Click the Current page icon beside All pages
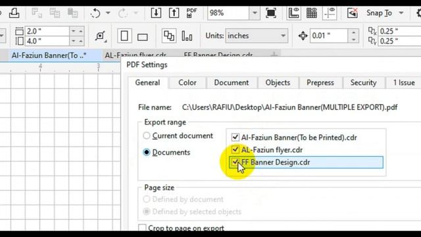This screenshot has width=421, height=237. 187,36
